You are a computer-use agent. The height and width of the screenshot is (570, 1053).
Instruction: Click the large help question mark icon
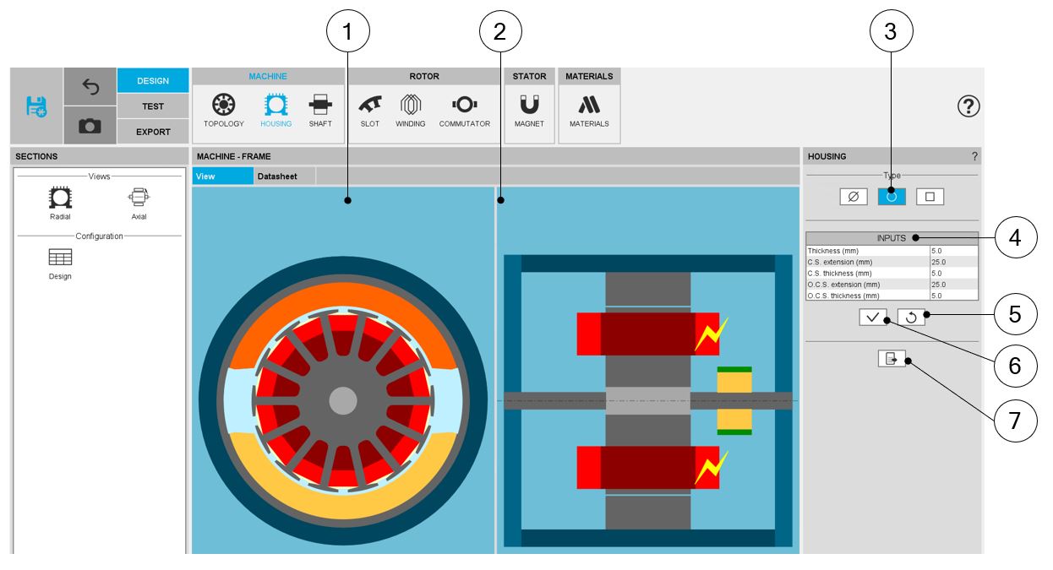[x=968, y=106]
